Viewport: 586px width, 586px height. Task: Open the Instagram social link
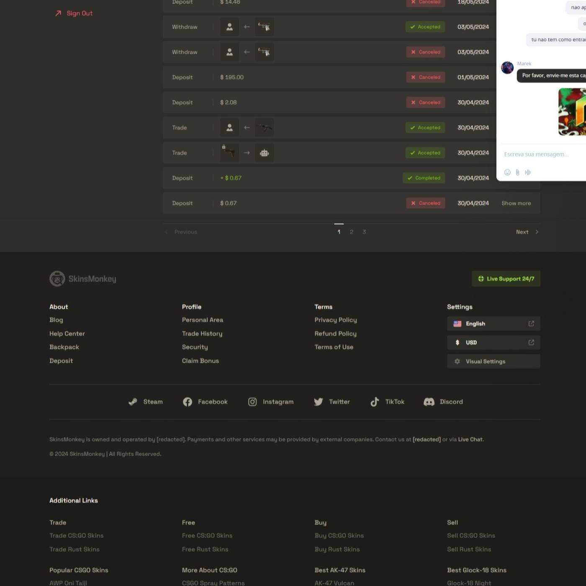(271, 402)
